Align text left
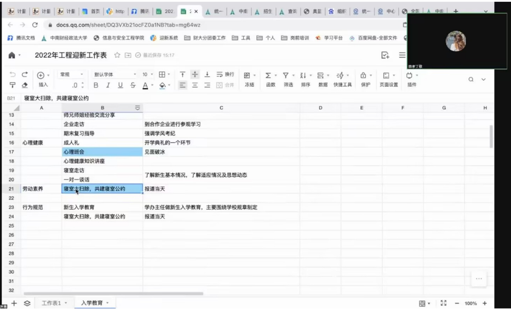The image size is (511, 312). pyautogui.click(x=182, y=85)
